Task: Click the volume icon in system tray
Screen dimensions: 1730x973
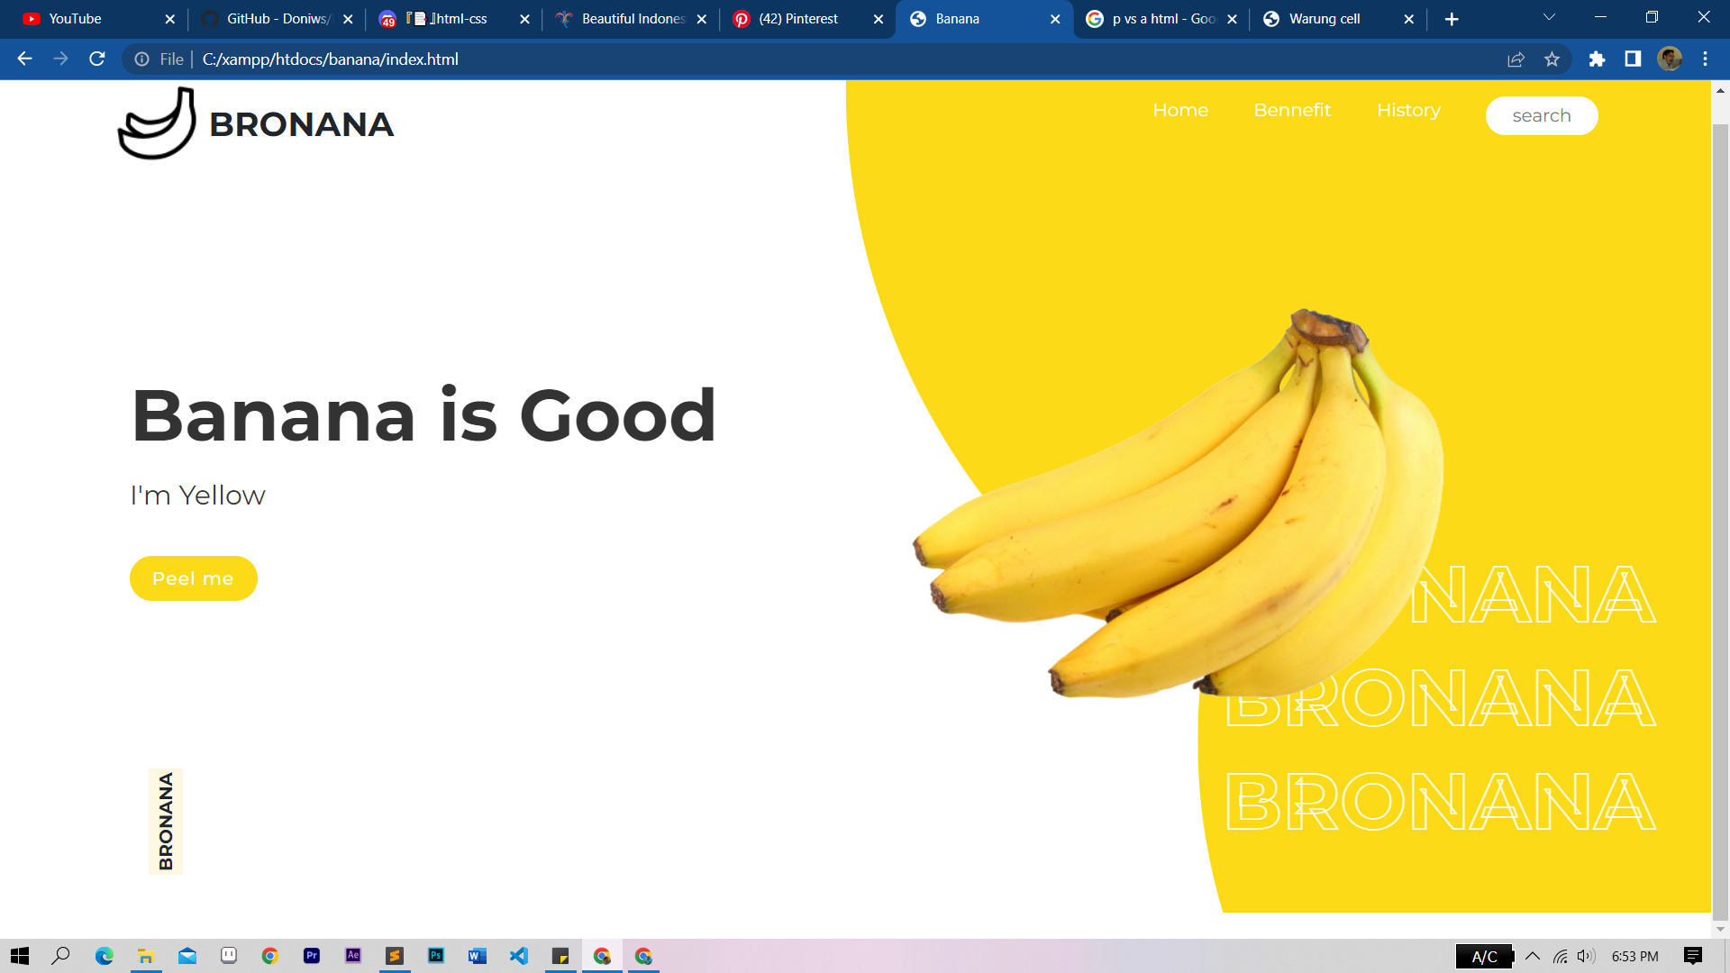Action: point(1584,956)
